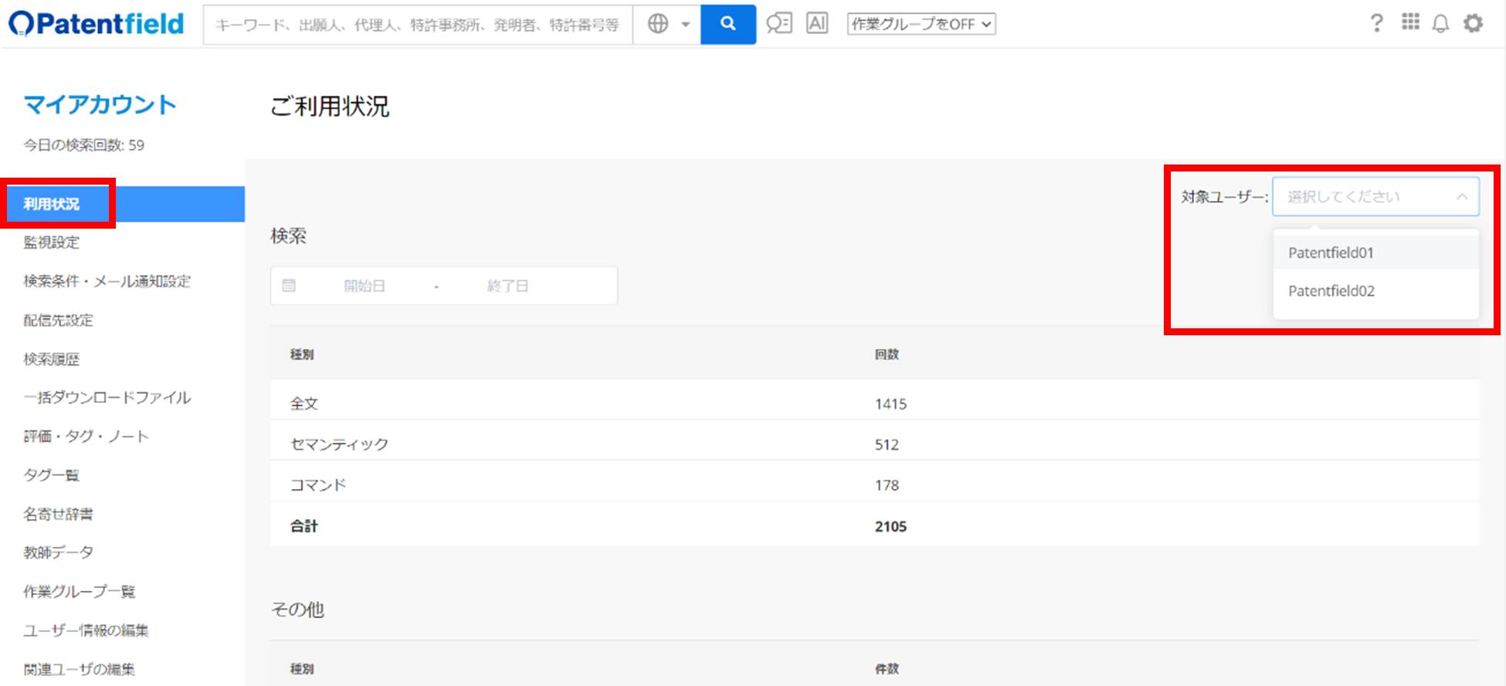Image resolution: width=1506 pixels, height=686 pixels.
Task: Open the globe language selector icon
Action: coord(658,24)
